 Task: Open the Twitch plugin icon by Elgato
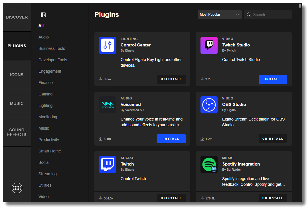click(108, 164)
